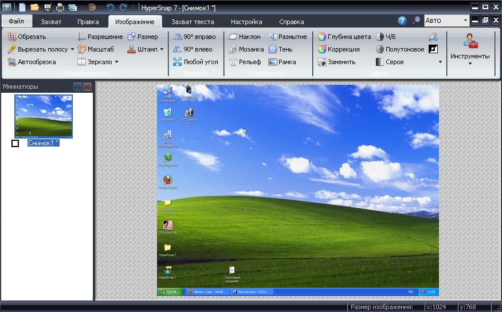The image size is (502, 312).
Task: Click the Снимок1 thumbnail label
Action: click(x=43, y=143)
